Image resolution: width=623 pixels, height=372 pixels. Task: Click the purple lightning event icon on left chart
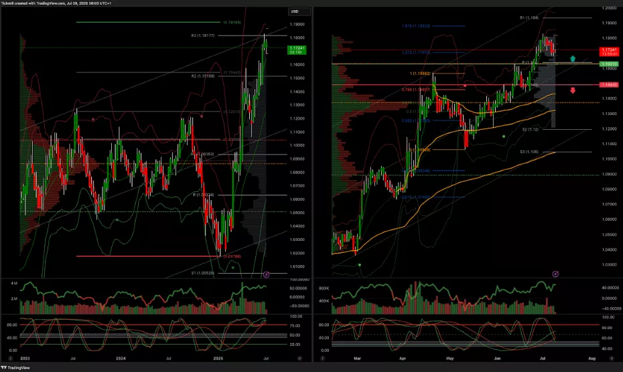pyautogui.click(x=266, y=274)
